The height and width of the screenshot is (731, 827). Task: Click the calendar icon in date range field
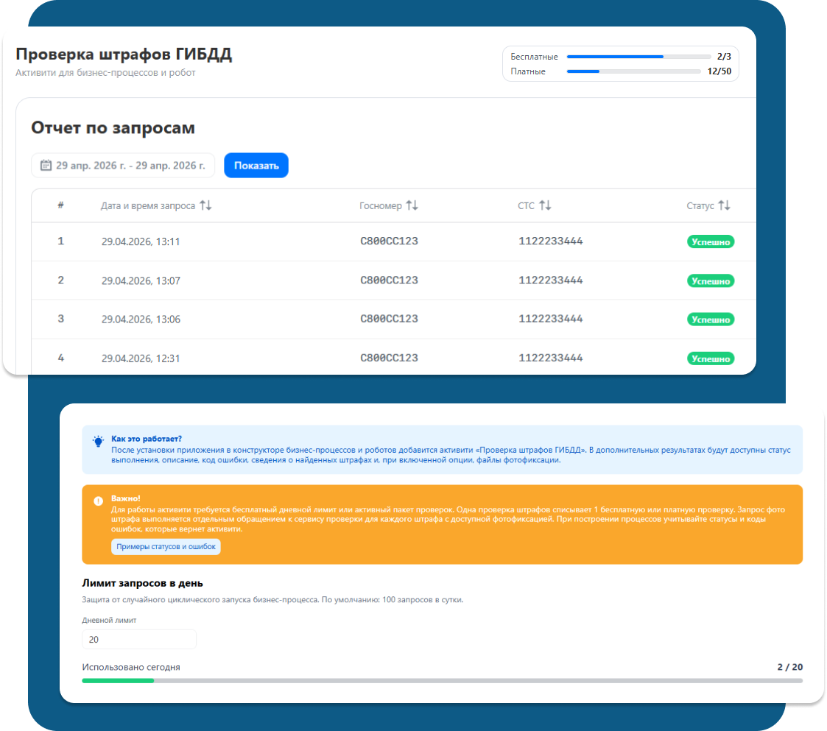tap(46, 165)
